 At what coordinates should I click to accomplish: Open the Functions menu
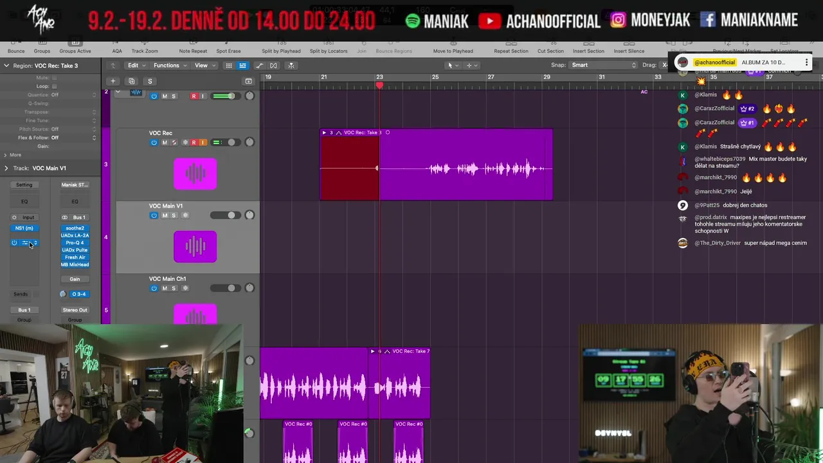pos(169,65)
